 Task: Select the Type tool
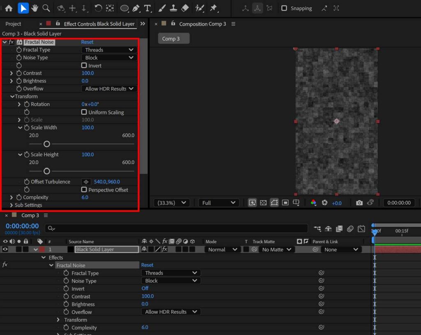(148, 8)
